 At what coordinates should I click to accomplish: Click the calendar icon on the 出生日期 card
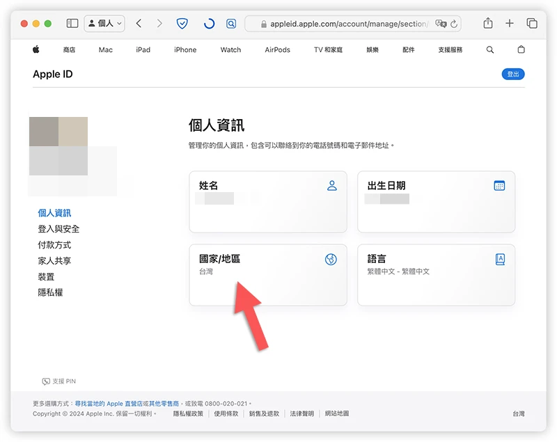click(499, 185)
